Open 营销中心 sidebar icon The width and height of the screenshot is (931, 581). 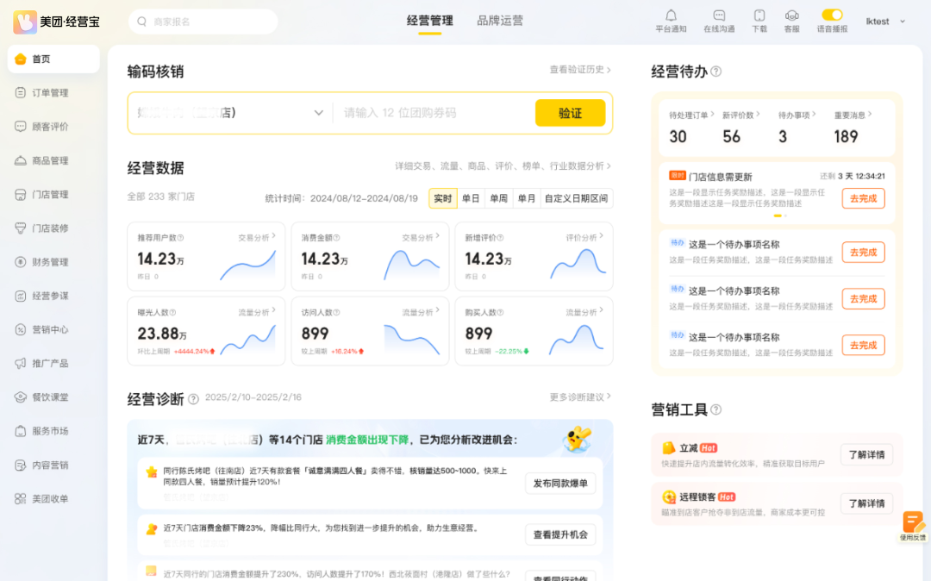click(52, 329)
